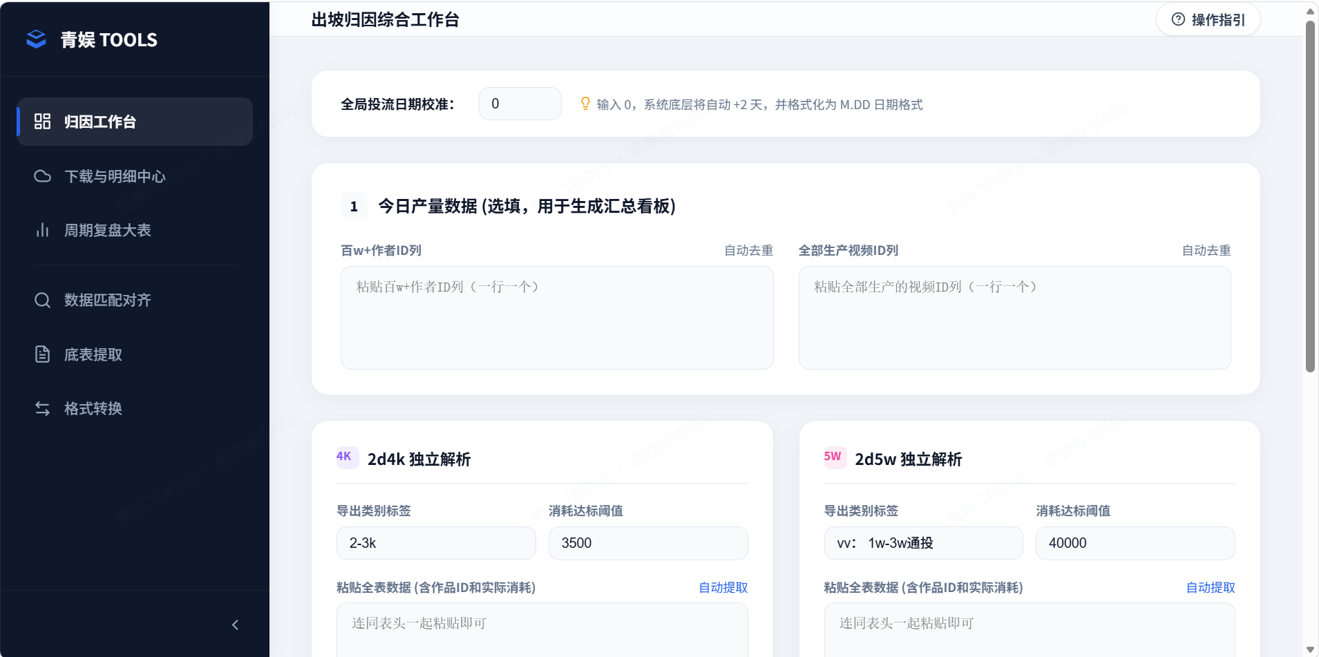Click the vertical scrollbar thumb

(1310, 196)
